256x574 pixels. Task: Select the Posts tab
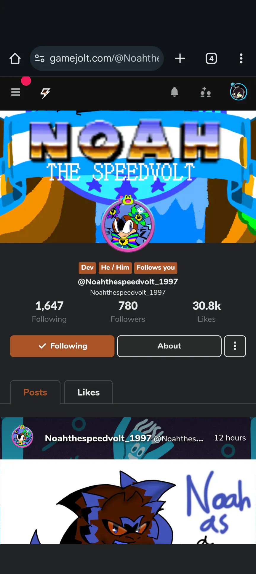pyautogui.click(x=35, y=392)
